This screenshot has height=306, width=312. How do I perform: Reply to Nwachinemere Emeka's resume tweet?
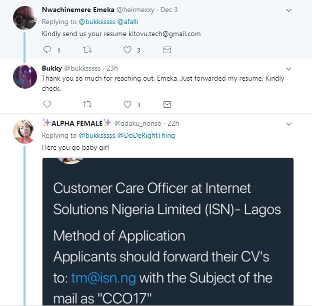point(47,50)
